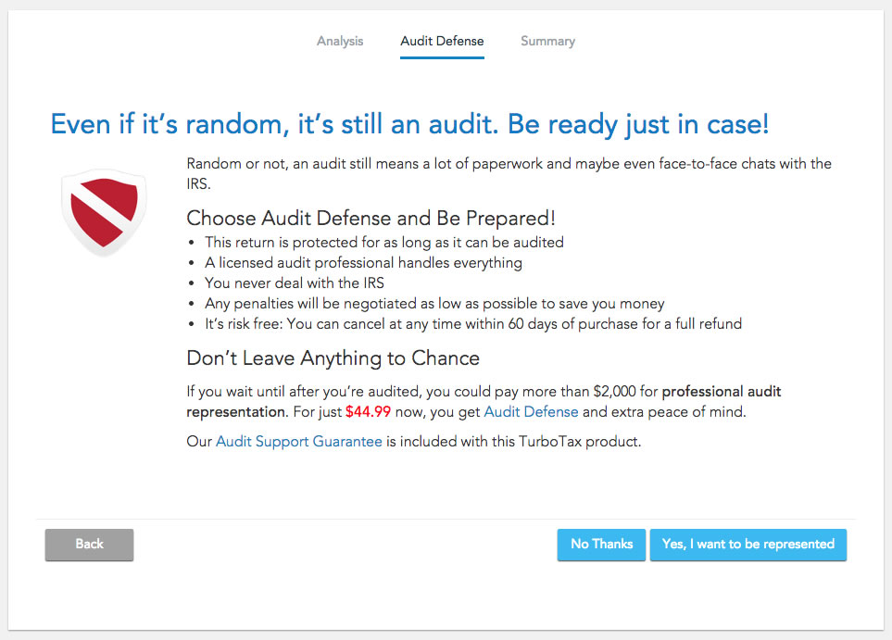Follow the Audit Support Guarantee link

(298, 442)
